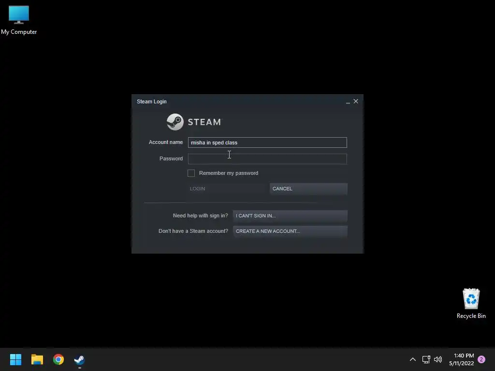Close the Steam Login window

click(x=356, y=101)
